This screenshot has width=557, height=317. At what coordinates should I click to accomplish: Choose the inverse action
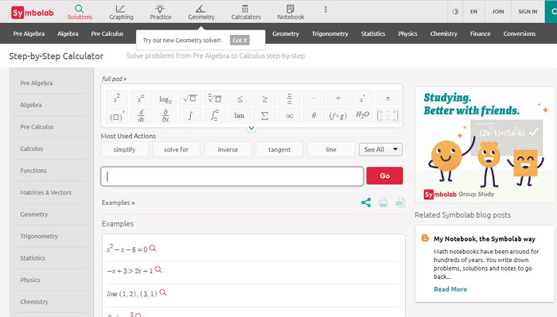click(x=228, y=149)
